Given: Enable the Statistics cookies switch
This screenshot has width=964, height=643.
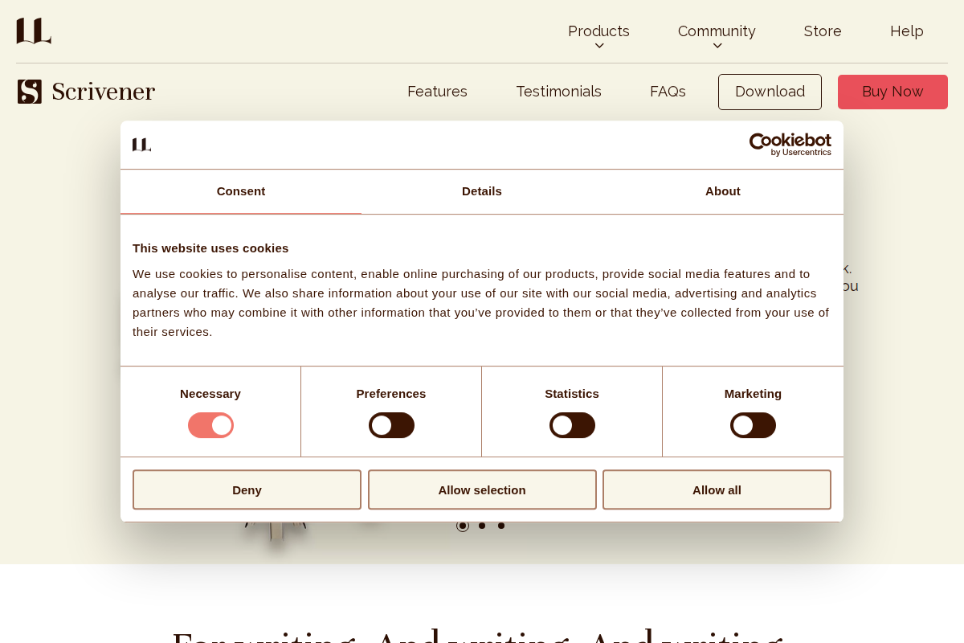Looking at the screenshot, I should coord(572,425).
